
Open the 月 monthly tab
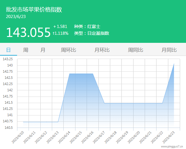(x=43, y=50)
